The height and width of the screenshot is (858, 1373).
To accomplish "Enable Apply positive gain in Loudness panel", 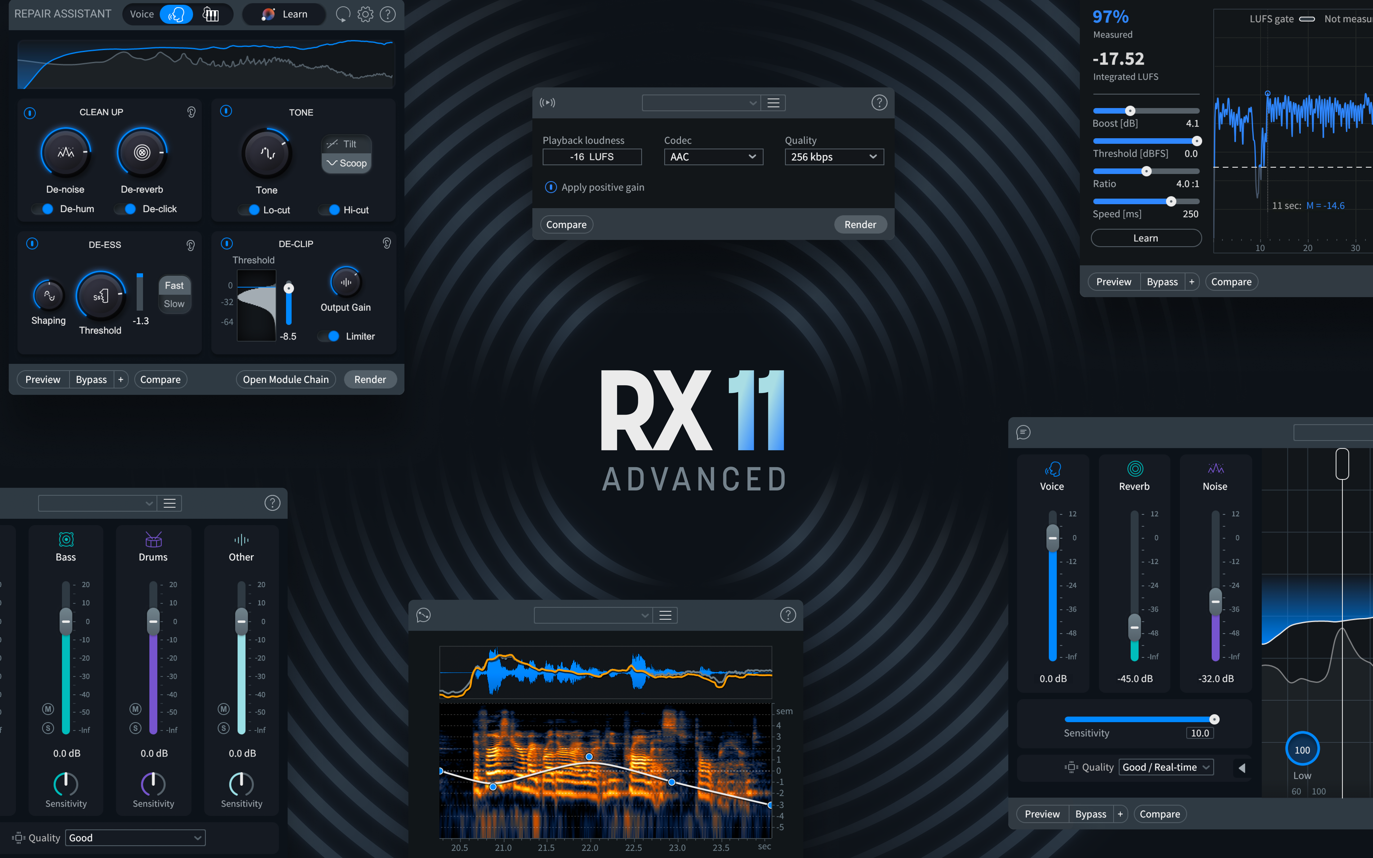I will [551, 187].
